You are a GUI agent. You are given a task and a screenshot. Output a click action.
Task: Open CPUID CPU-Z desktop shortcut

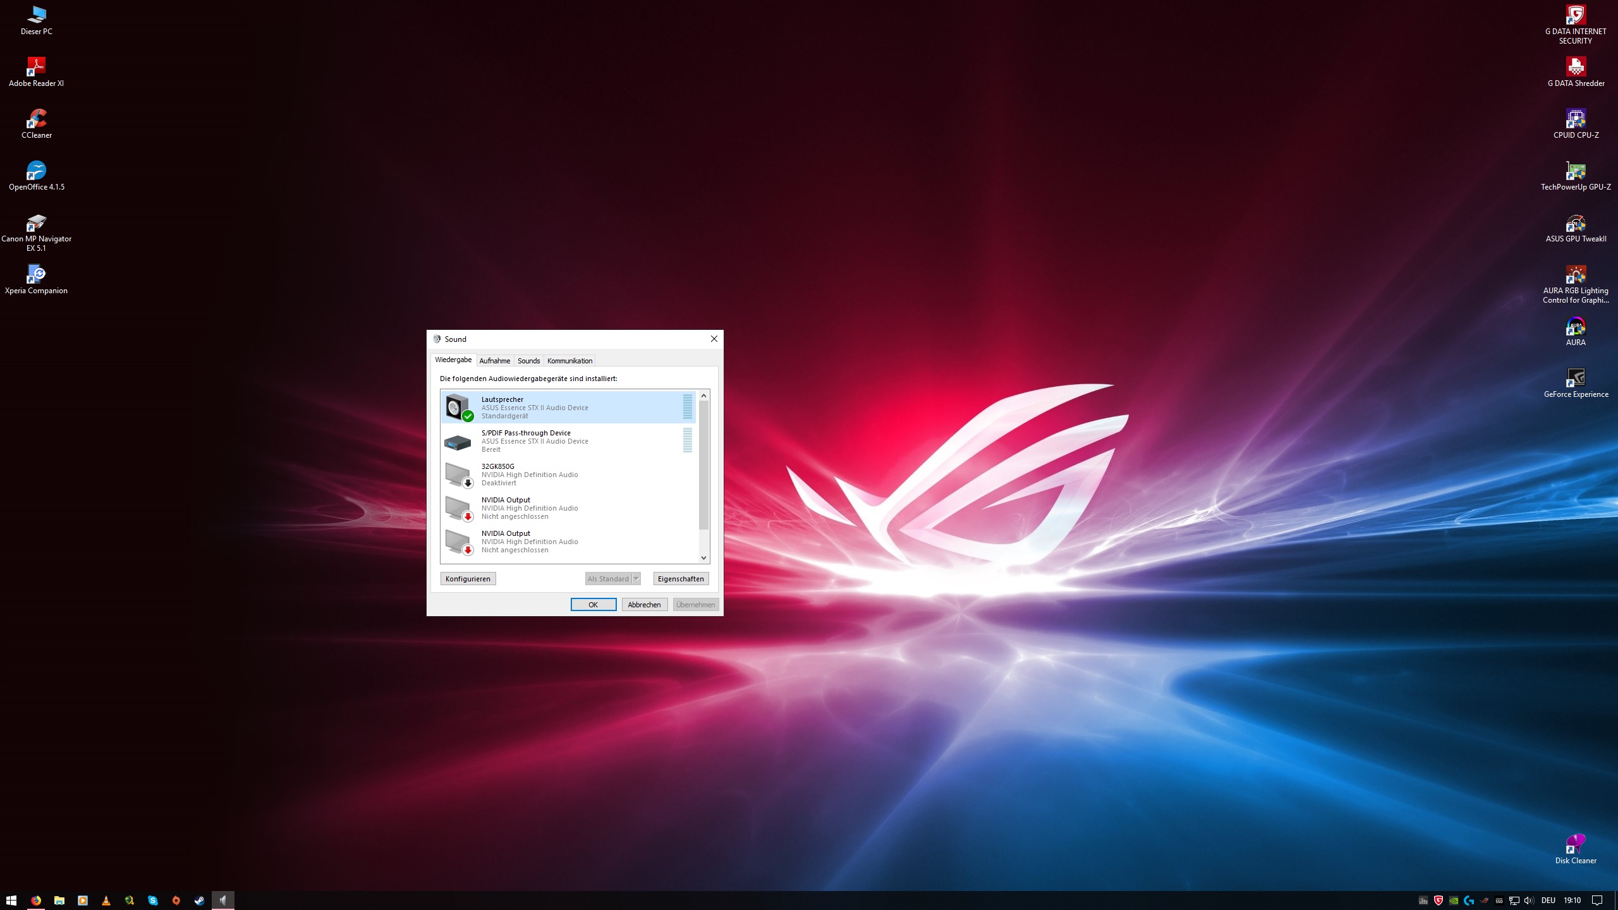pyautogui.click(x=1575, y=122)
